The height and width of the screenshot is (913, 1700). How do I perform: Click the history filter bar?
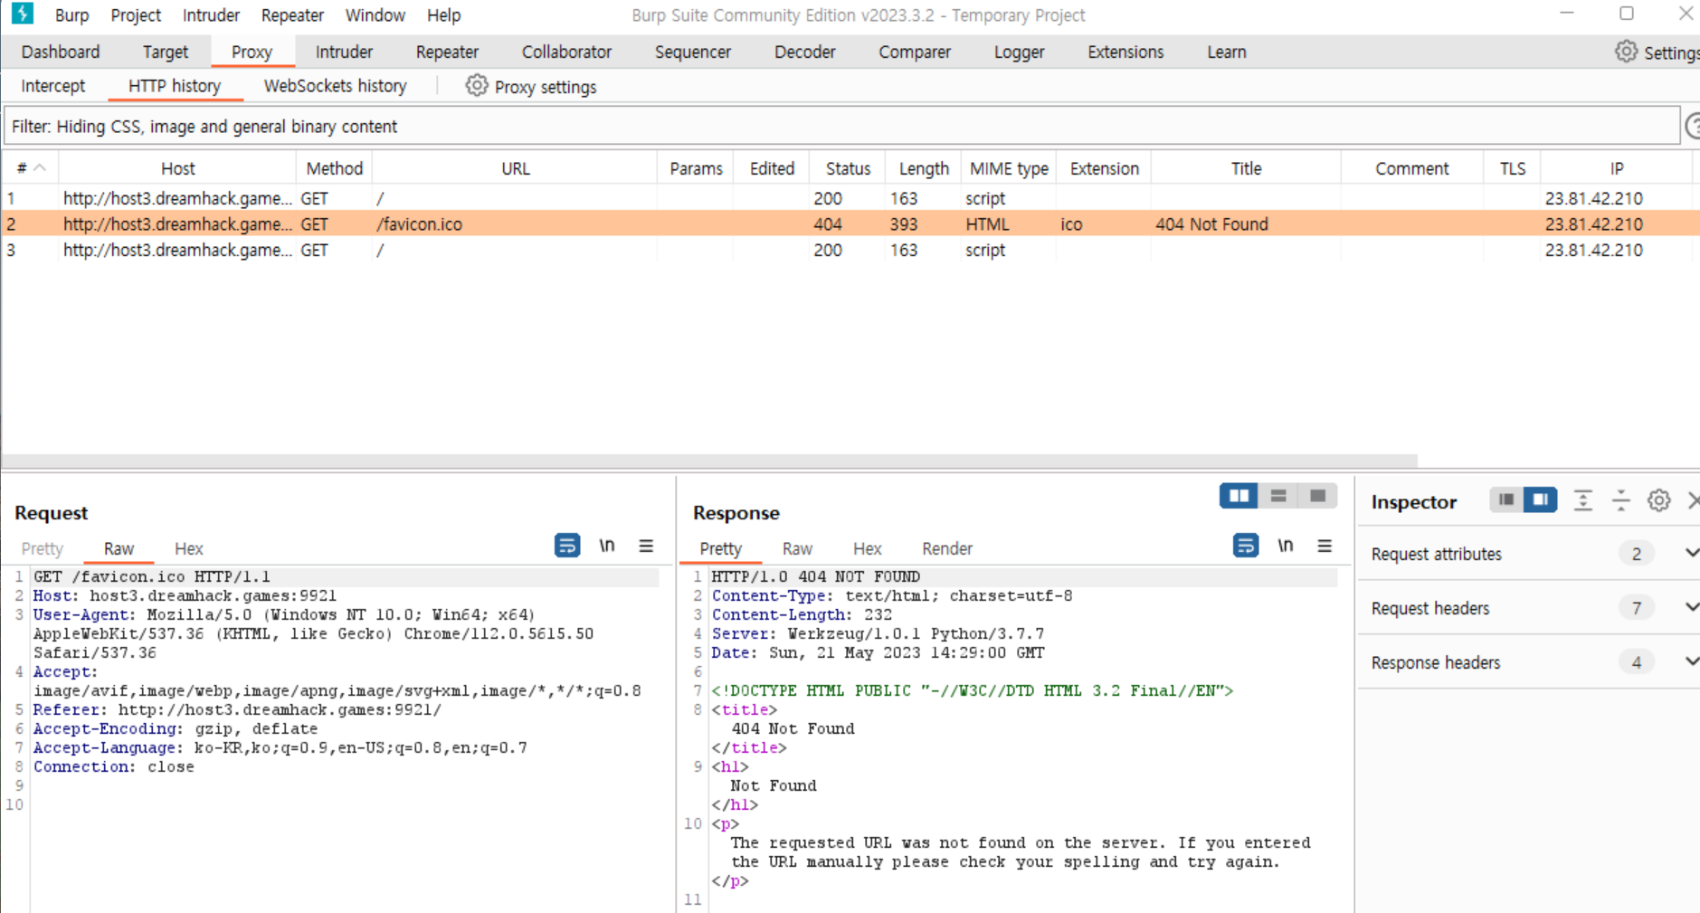tap(841, 126)
